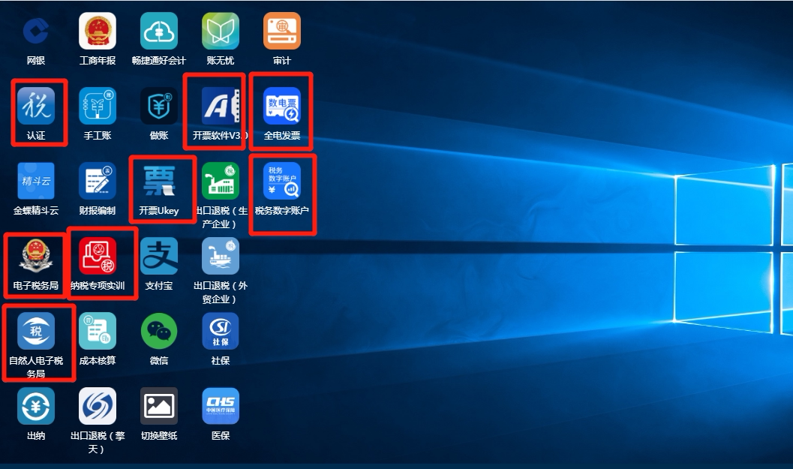Open the 社保 social security icon

point(221,331)
